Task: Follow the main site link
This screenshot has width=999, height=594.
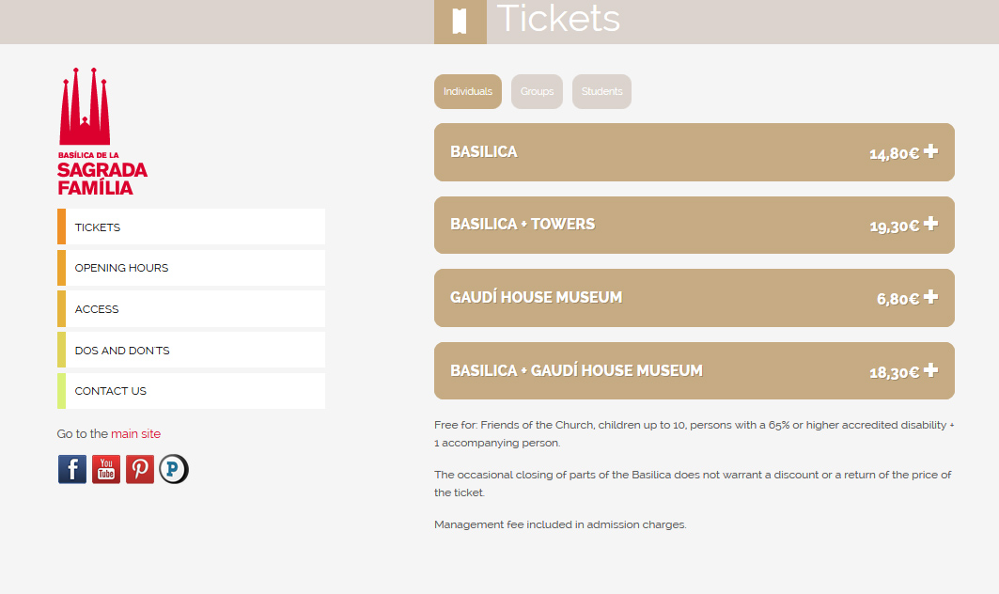Action: tap(135, 434)
